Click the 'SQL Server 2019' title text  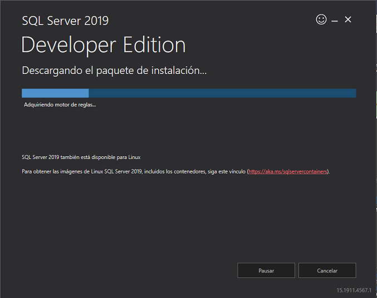tap(65, 21)
